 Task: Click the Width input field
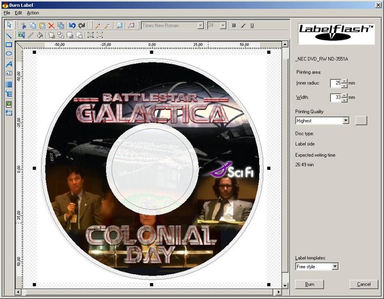point(336,98)
